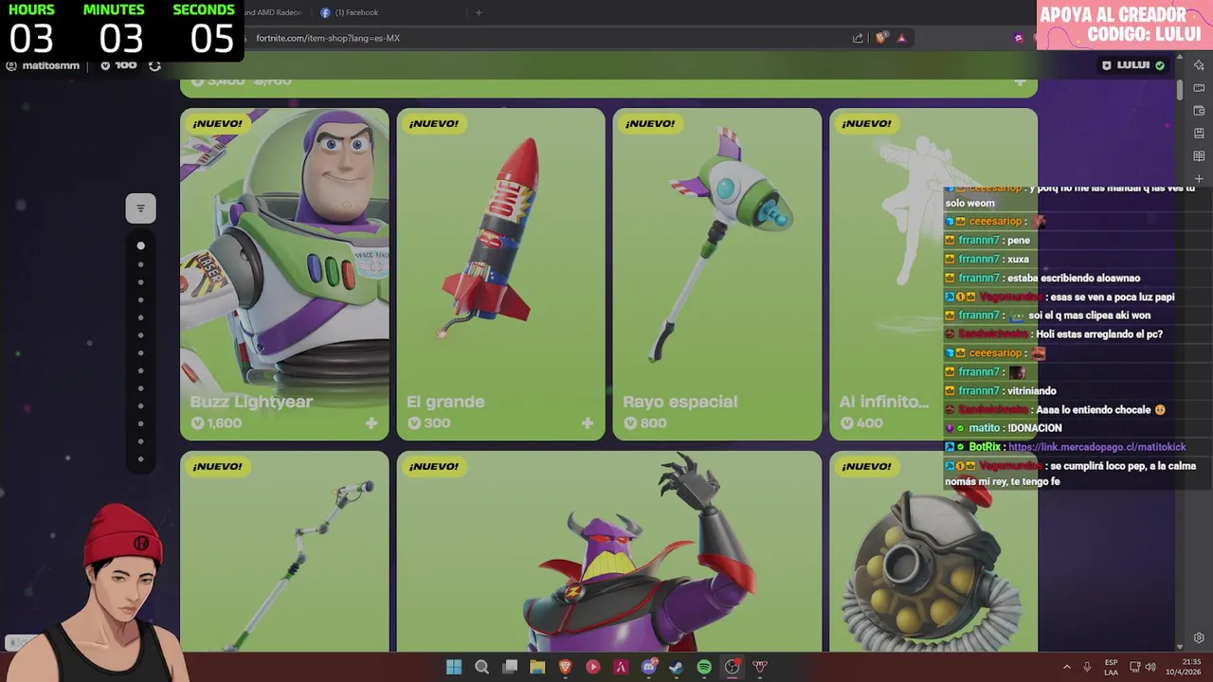Click the ¡NUEVO! badge on the Rayo espacial card

click(650, 123)
